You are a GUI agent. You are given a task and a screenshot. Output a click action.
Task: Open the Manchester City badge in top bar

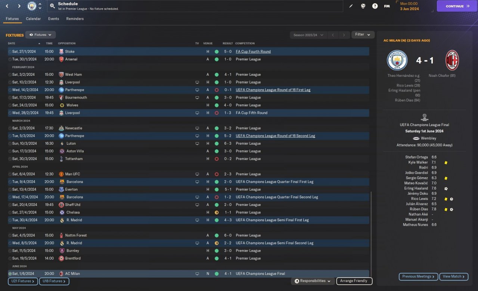point(32,6)
